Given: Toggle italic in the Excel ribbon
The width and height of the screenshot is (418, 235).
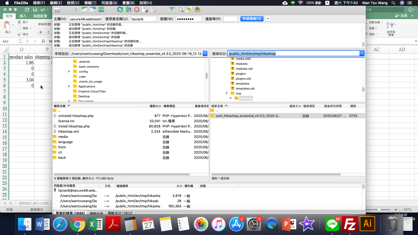Looking at the screenshot, I should pyautogui.click(x=48, y=32).
